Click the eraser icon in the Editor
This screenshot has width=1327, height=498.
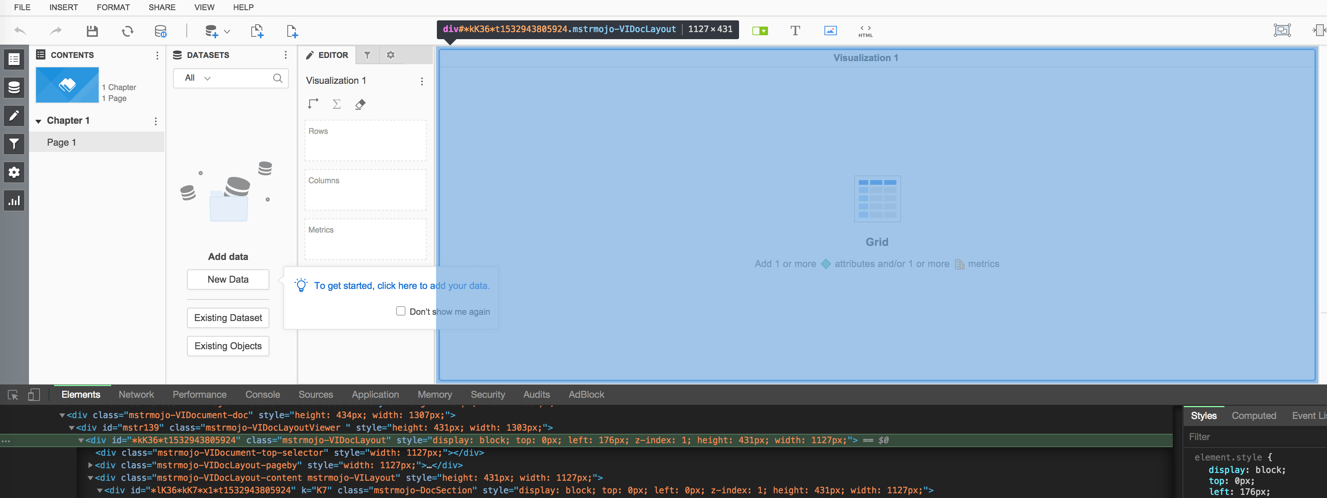click(360, 105)
